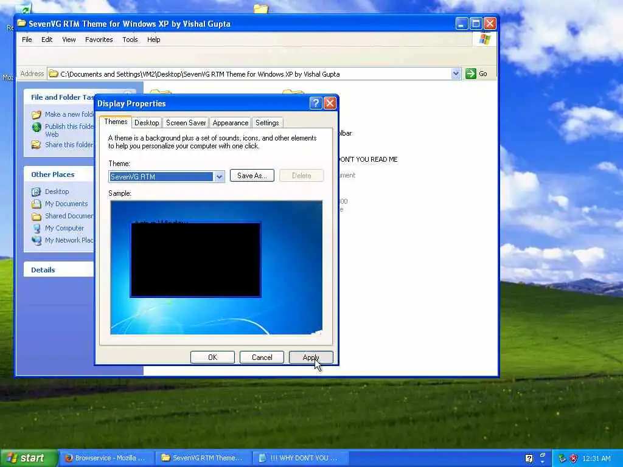Open the Settings tab

267,123
